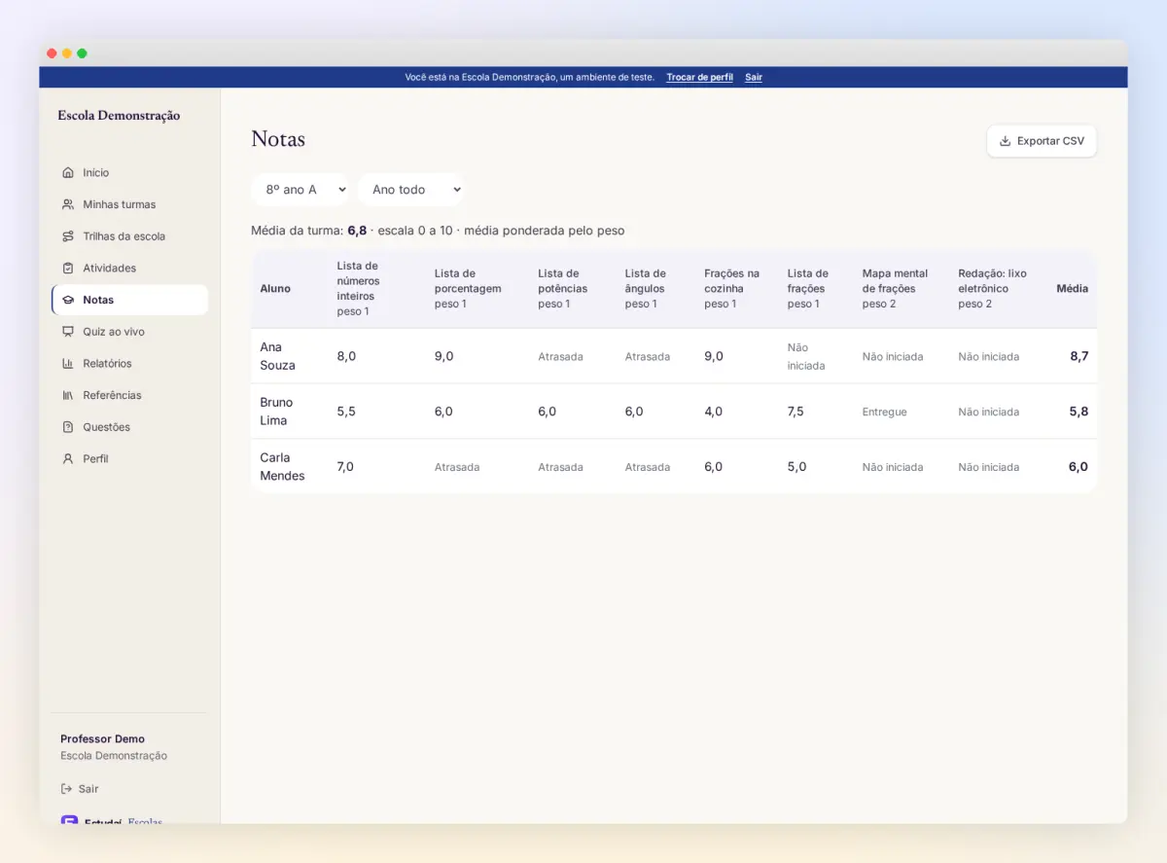The image size is (1167, 863).
Task: Click the Frações na cozinha column header
Action: tap(731, 288)
